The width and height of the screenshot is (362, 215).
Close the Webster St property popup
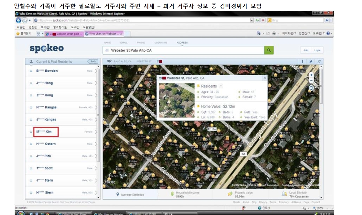pyautogui.click(x=265, y=78)
